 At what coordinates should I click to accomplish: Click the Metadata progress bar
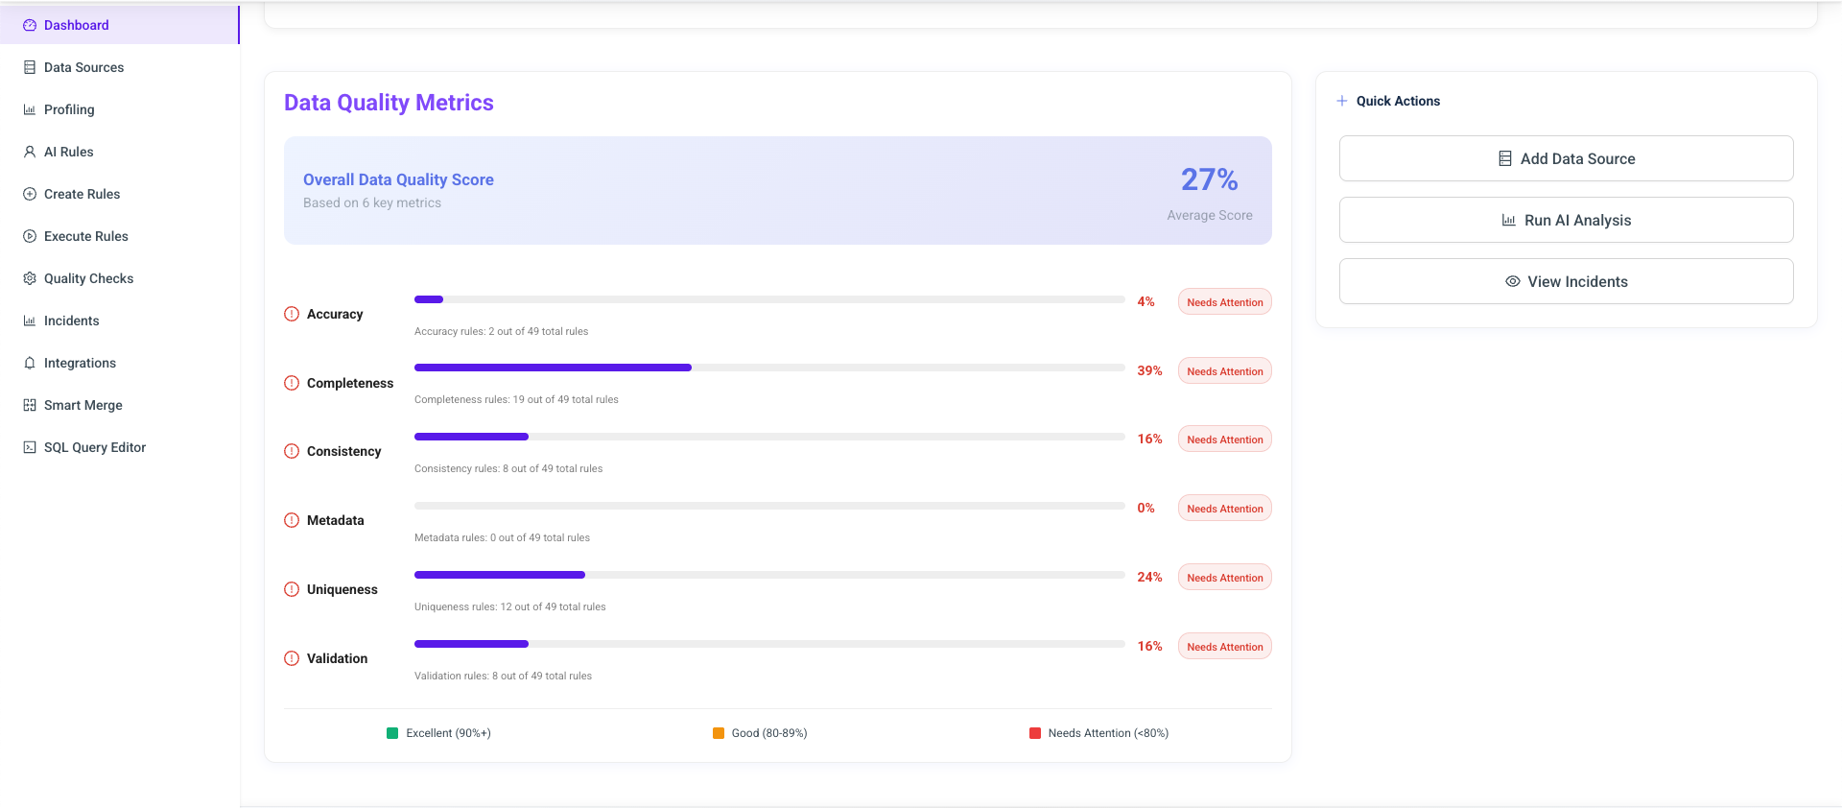point(769,506)
